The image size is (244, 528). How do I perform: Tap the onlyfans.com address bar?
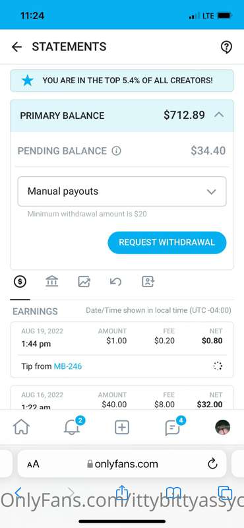[x=122, y=464]
